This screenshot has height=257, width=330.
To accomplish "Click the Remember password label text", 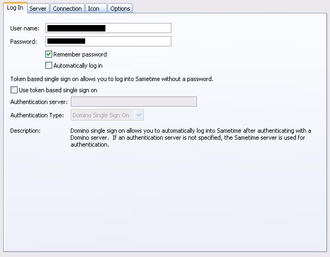I will tap(80, 54).
